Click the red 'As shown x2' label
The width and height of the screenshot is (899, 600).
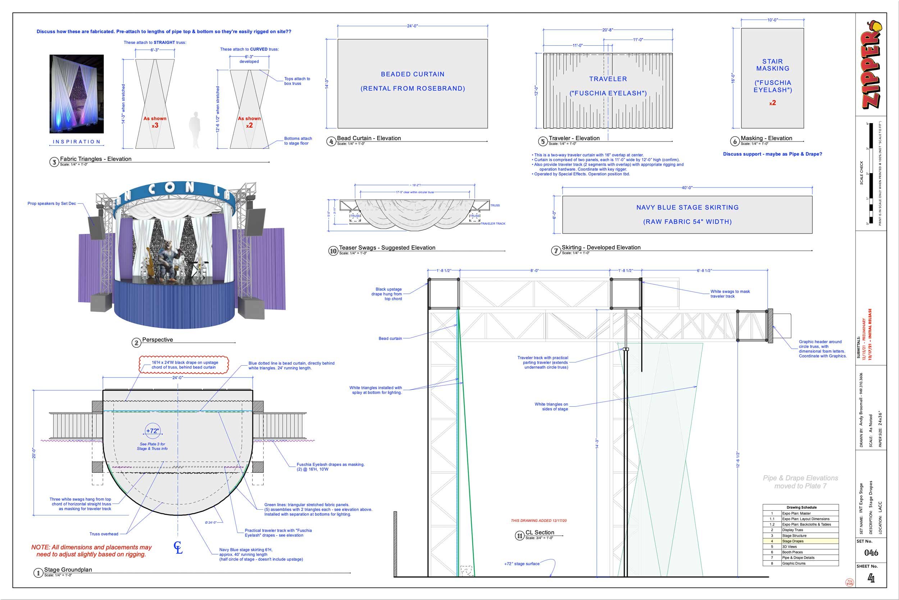[x=249, y=122]
